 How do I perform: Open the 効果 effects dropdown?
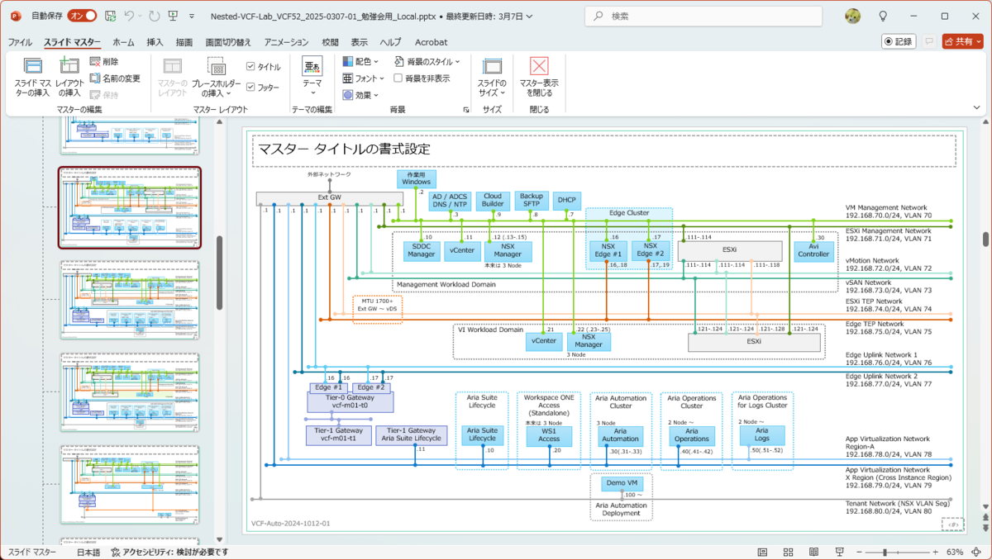pos(360,95)
